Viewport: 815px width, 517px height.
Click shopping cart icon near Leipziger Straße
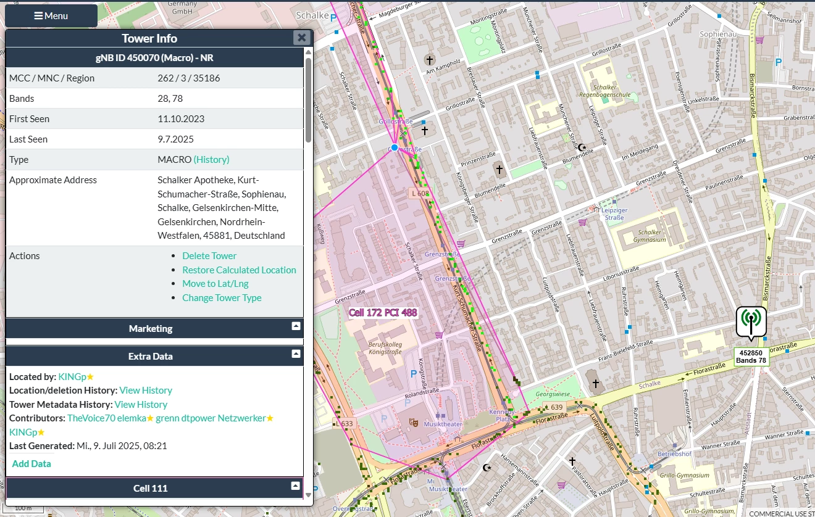(583, 221)
